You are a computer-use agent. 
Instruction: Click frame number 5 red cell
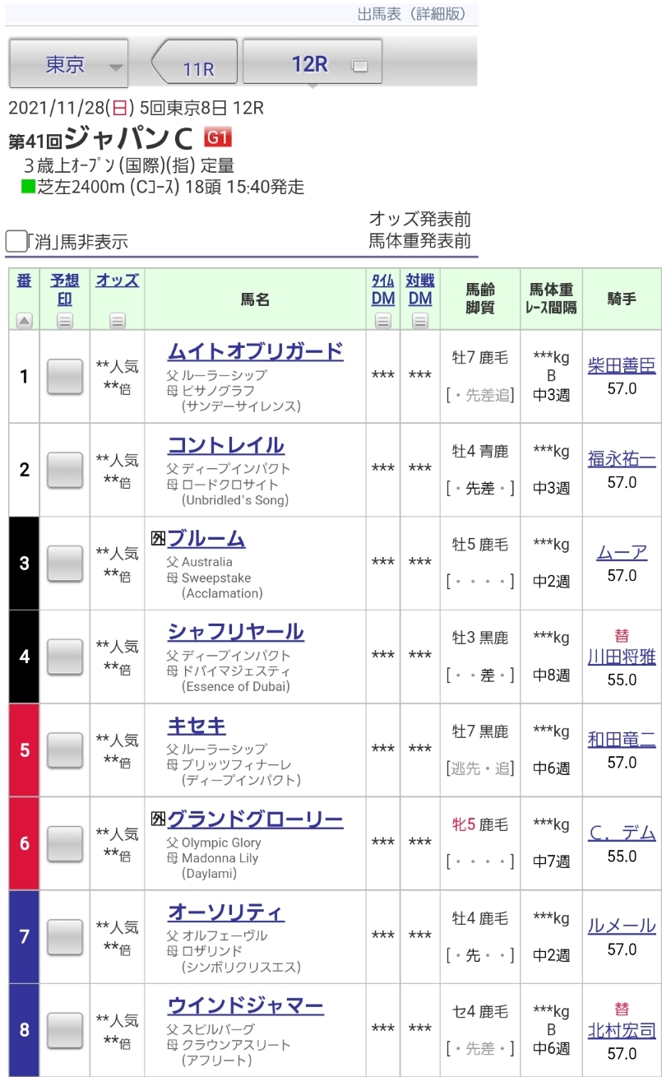pos(24,750)
